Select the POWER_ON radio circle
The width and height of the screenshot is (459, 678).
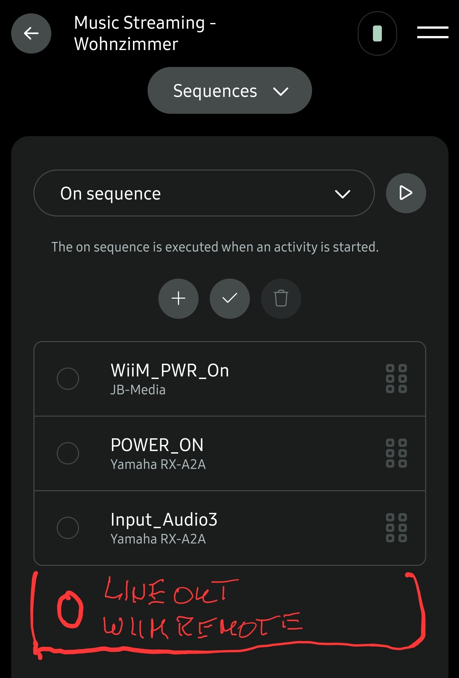[68, 453]
